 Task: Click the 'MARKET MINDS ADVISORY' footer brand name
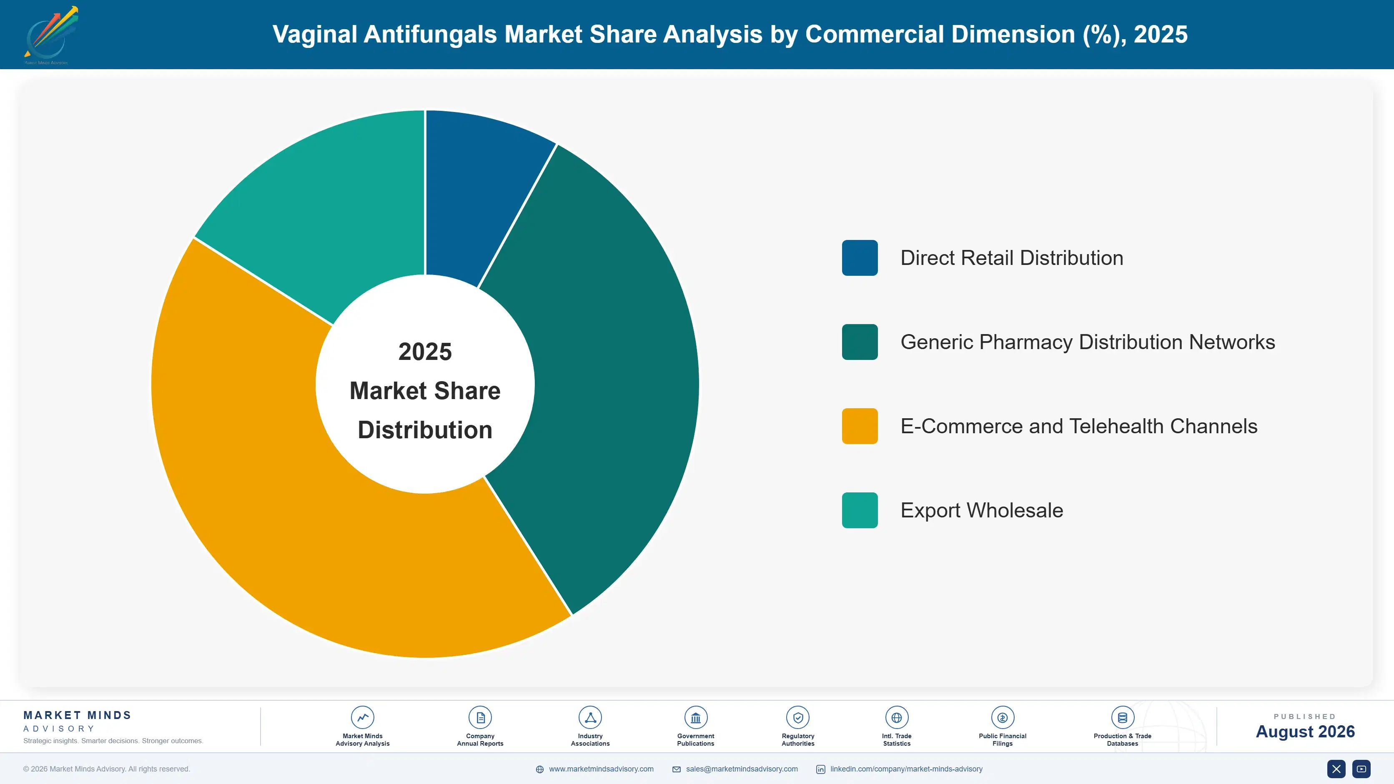point(78,721)
